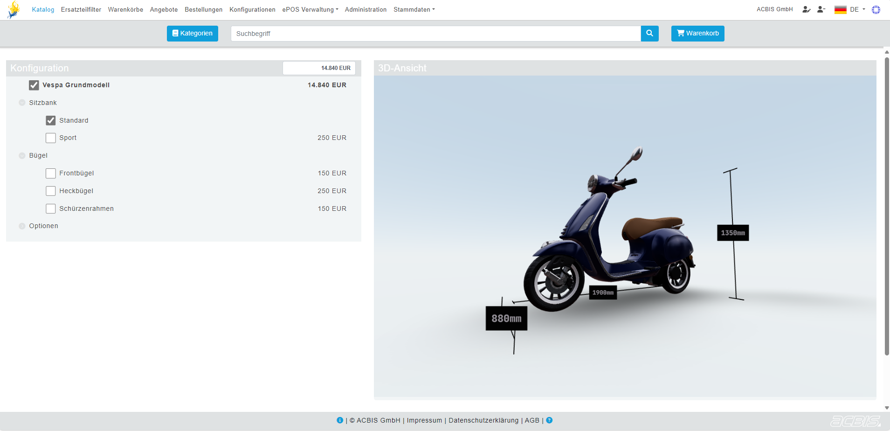The height and width of the screenshot is (431, 890).
Task: Click the 250 EUR price in the Heckbügel row
Action: tap(332, 191)
